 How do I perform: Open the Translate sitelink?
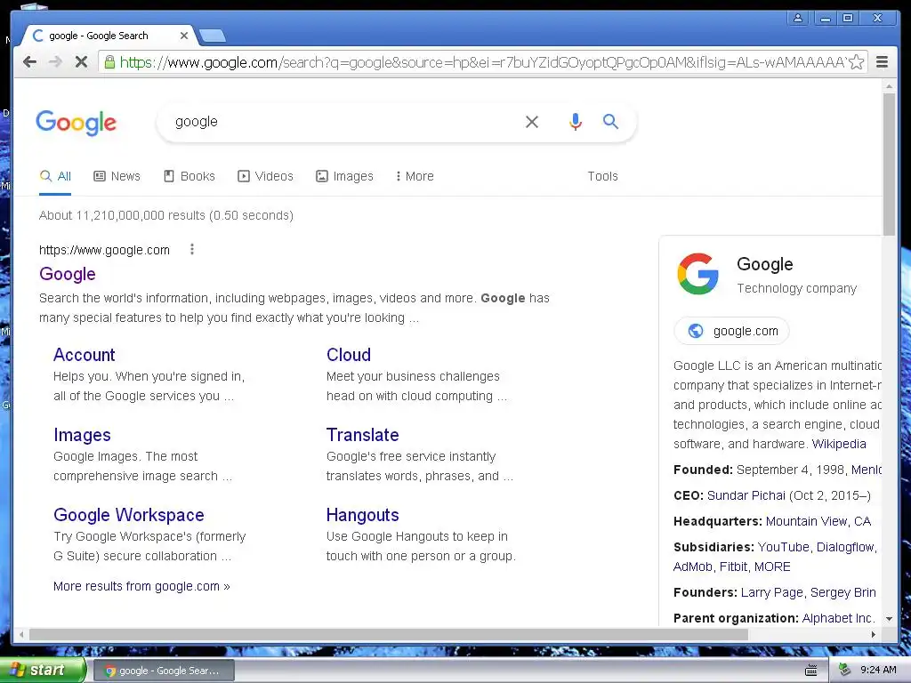tap(363, 434)
